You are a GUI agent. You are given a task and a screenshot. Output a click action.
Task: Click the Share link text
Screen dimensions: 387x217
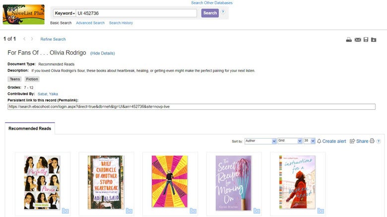tap(362, 141)
